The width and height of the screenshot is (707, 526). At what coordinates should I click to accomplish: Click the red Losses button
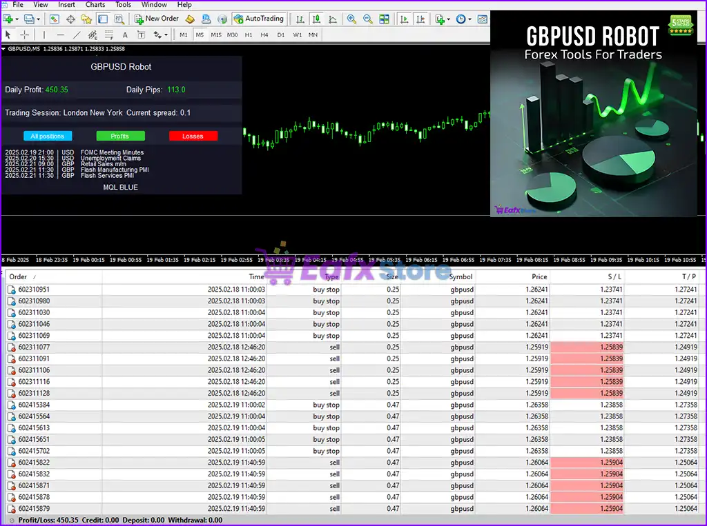[193, 136]
